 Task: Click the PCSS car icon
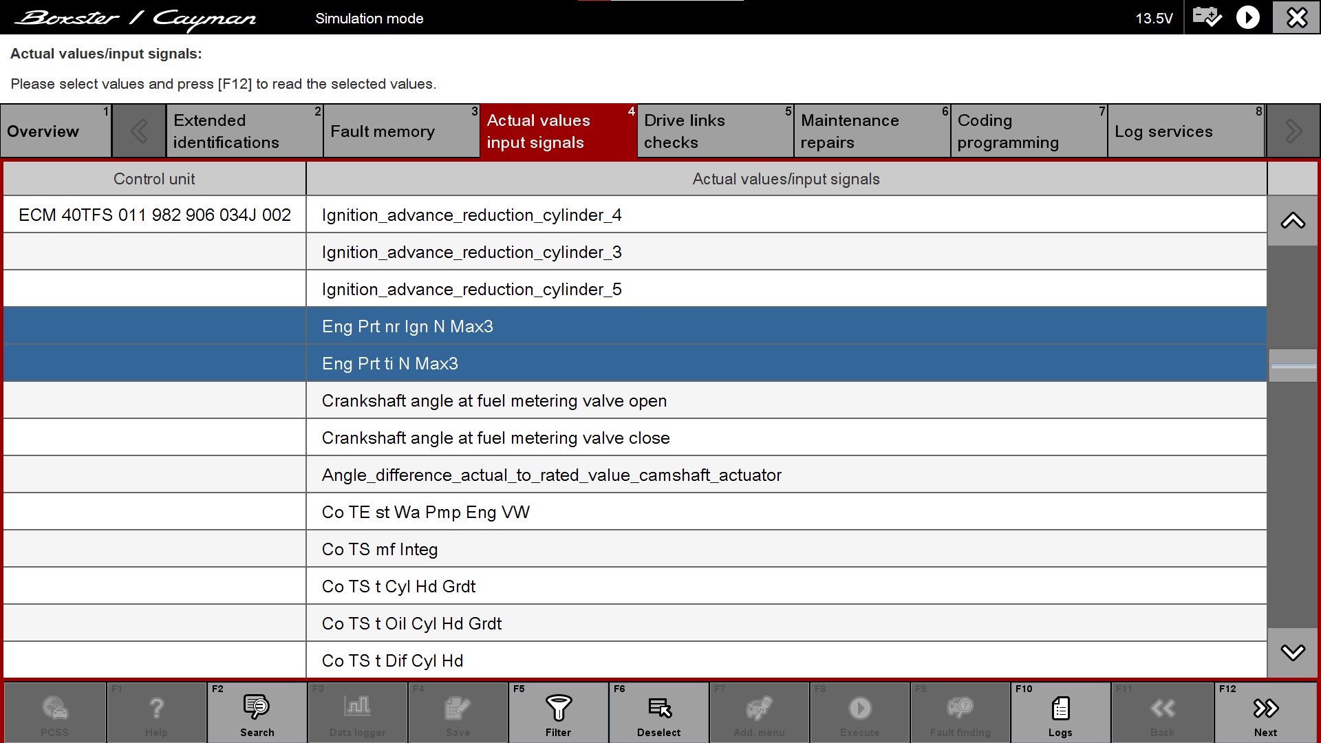tap(54, 707)
